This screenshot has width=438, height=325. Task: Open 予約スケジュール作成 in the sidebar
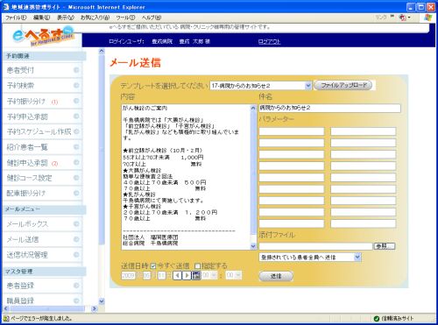click(42, 131)
